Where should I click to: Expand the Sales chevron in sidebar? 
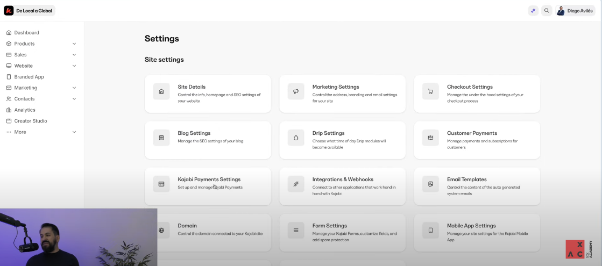(74, 55)
